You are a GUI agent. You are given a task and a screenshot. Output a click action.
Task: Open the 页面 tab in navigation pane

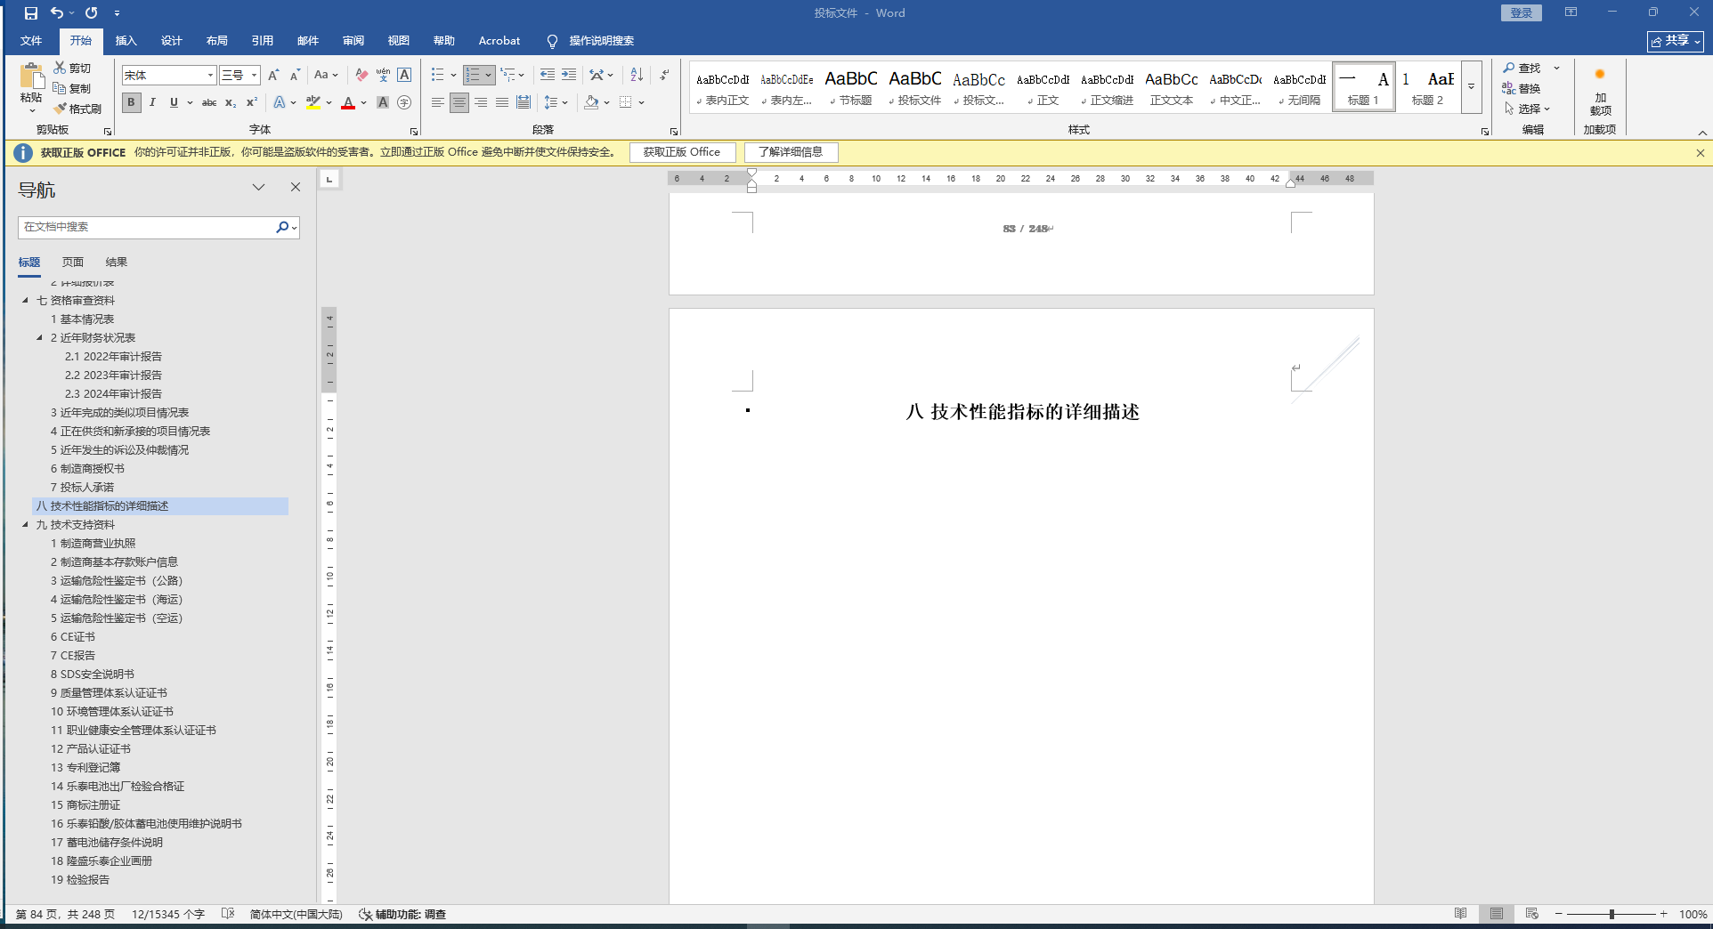point(73,263)
